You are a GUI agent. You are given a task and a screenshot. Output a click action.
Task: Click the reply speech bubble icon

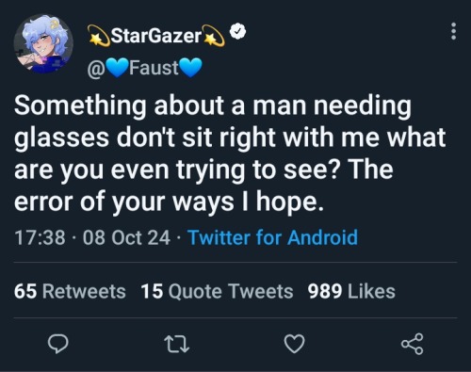pyautogui.click(x=57, y=344)
